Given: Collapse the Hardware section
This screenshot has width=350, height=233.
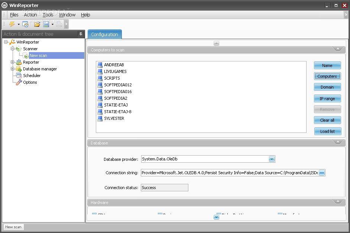Looking at the screenshot, I should click(x=338, y=201).
